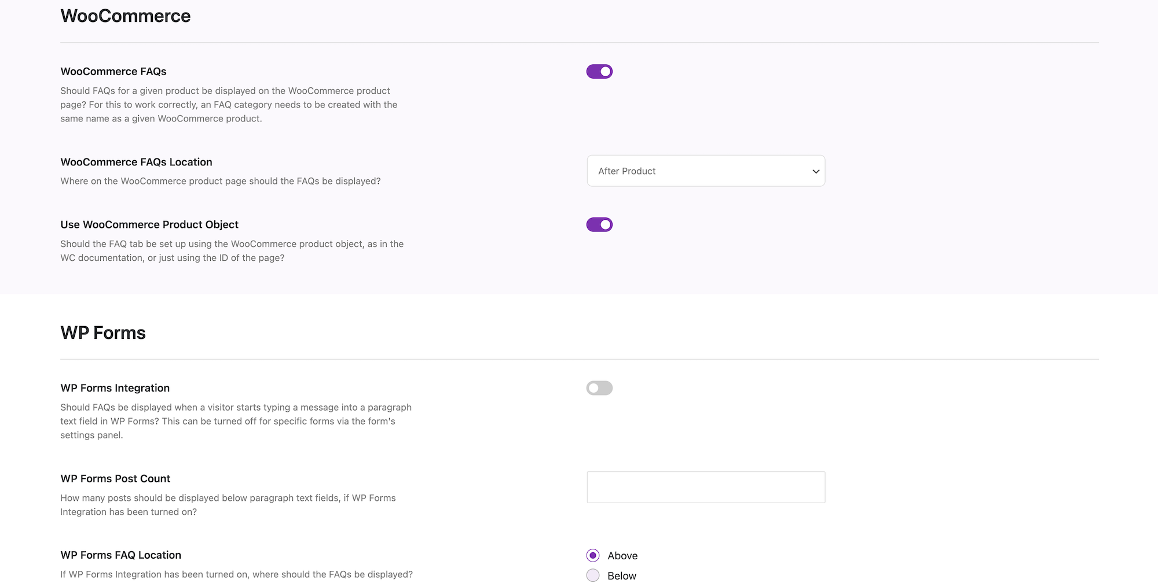Viewport: 1158px width, 587px height.
Task: Click the WP Forms Integration description paragraph
Action: tap(236, 422)
